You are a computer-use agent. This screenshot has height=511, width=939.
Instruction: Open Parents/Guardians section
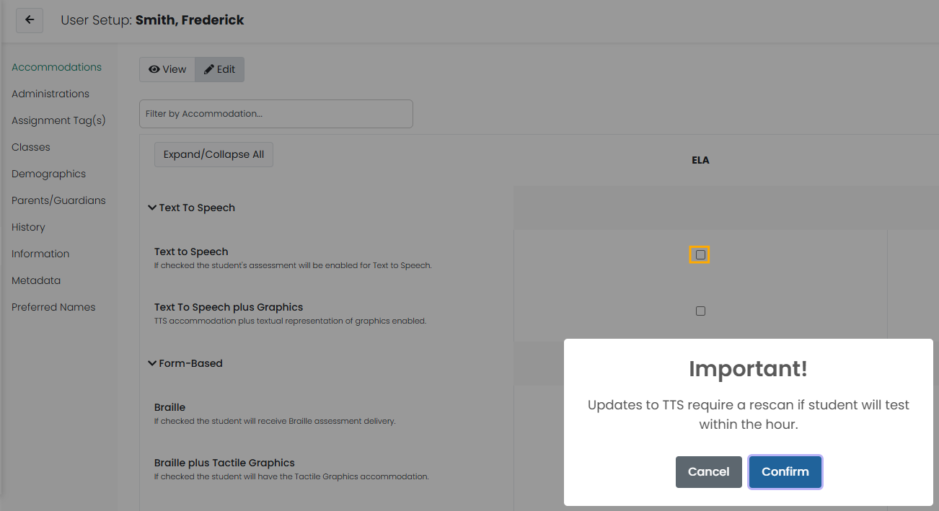[58, 200]
